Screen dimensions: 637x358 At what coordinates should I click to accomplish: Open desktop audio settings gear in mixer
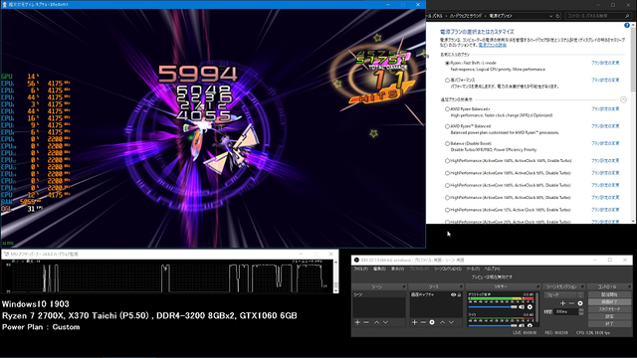pos(530,307)
